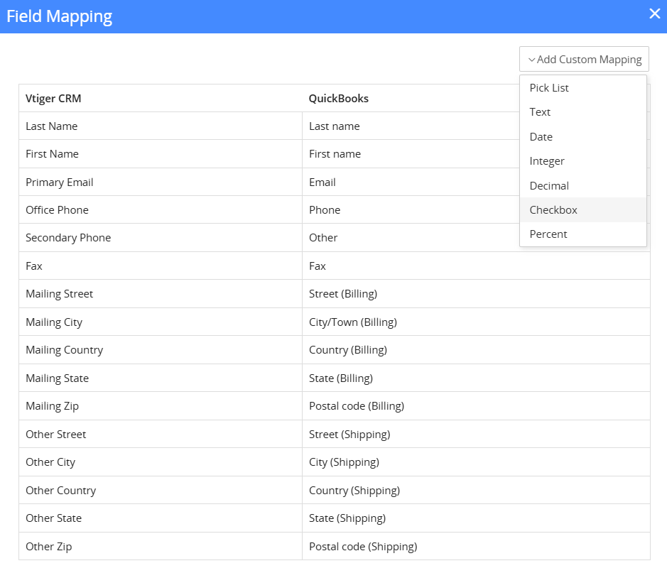Click the City/Town (Billing) cell
Image resolution: width=667 pixels, height=573 pixels.
(x=476, y=322)
